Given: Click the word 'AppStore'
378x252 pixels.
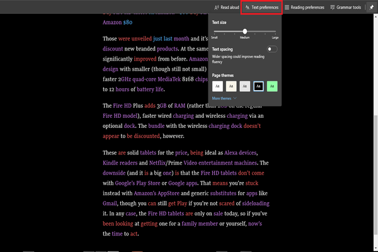Looking at the screenshot, I should pos(168,193).
